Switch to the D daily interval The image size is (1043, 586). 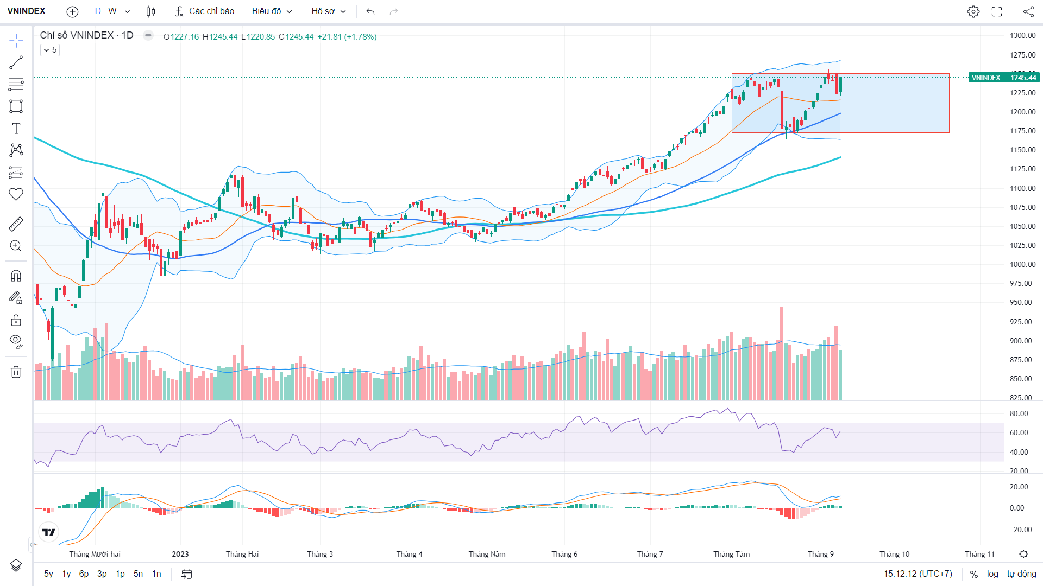pos(98,11)
